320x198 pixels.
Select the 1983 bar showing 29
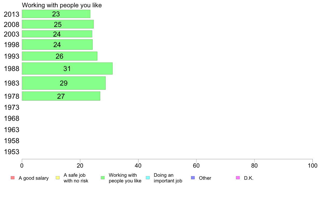(x=64, y=83)
